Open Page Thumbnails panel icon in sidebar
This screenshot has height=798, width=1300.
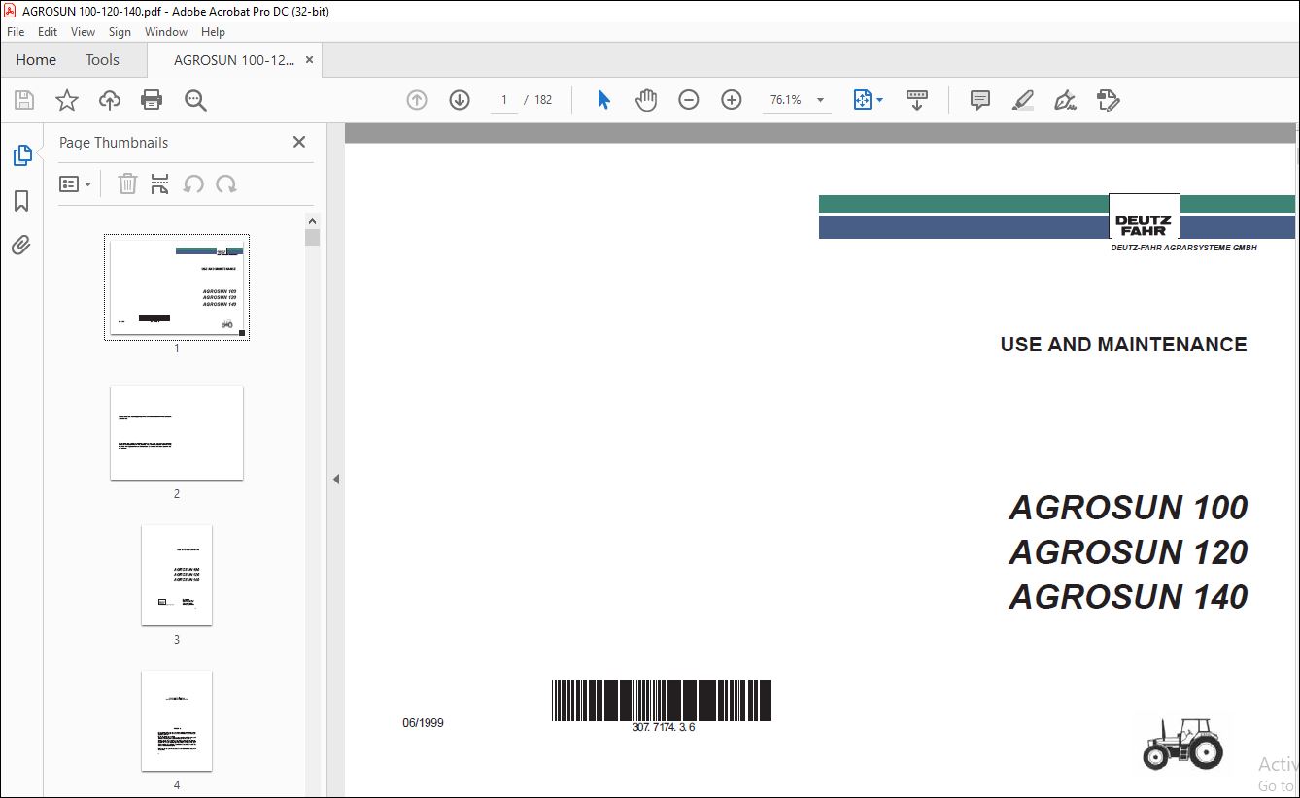point(21,155)
